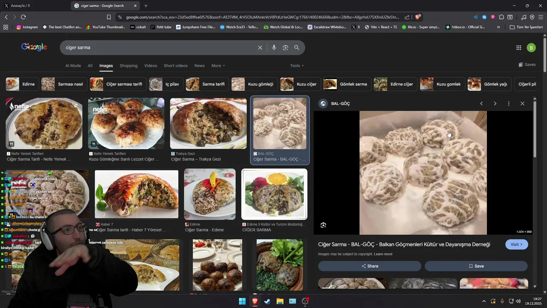The height and width of the screenshot is (308, 547).
Task: Switch to the News tab
Action: point(200,65)
